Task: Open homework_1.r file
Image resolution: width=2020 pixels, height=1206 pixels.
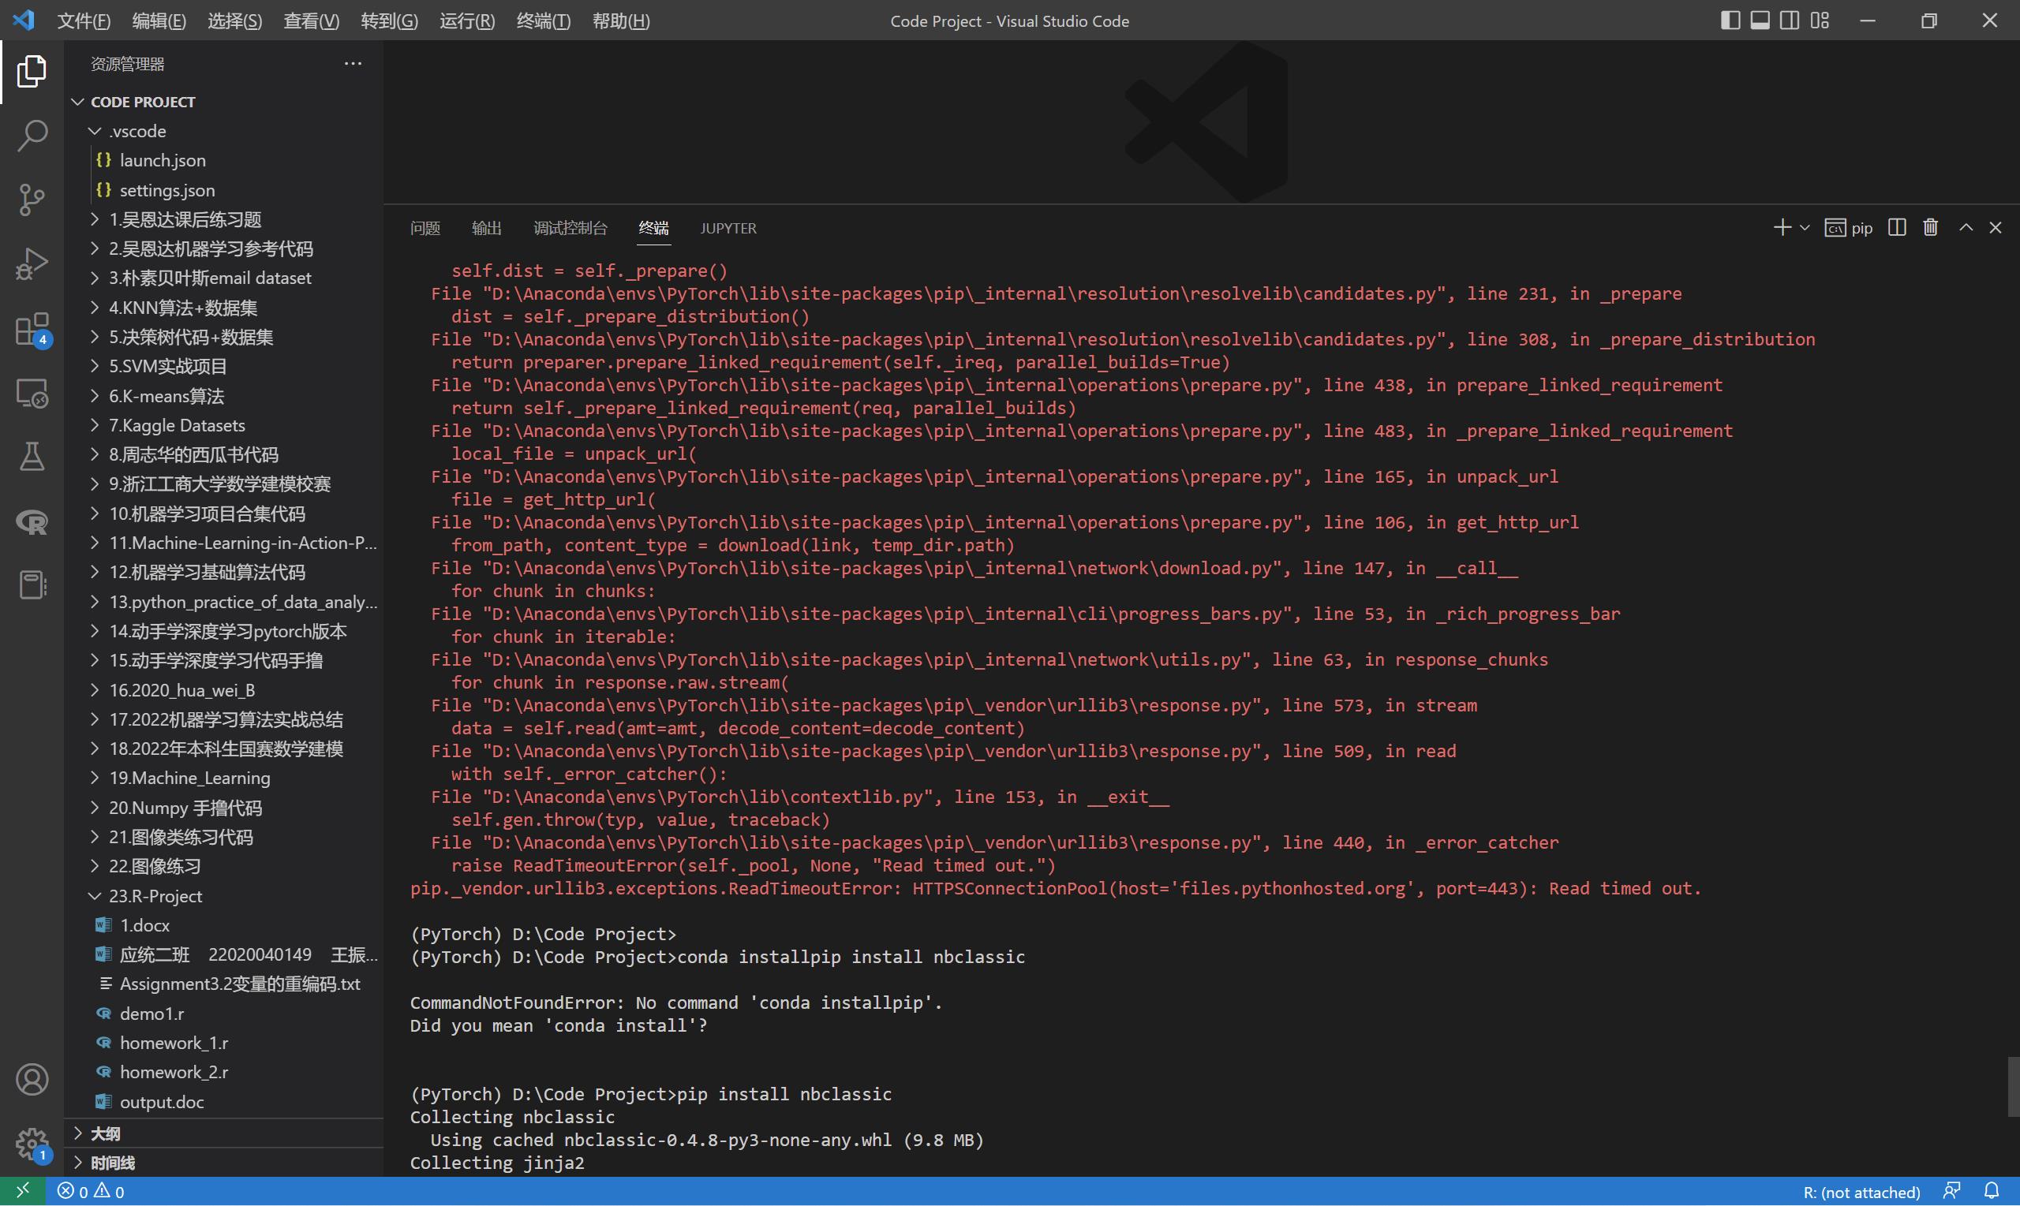Action: click(x=223, y=1044)
